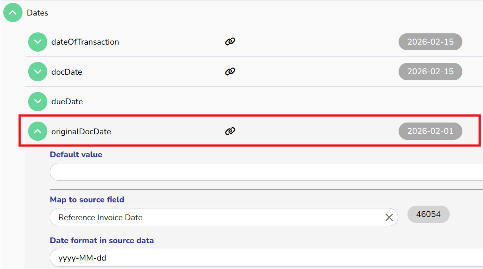Image resolution: width=483 pixels, height=269 pixels.
Task: Collapse the Dates section
Action: (13, 13)
